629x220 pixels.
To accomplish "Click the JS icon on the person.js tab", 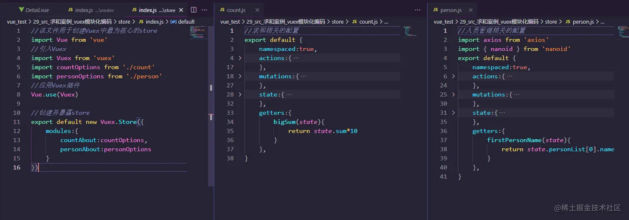I will (x=436, y=10).
